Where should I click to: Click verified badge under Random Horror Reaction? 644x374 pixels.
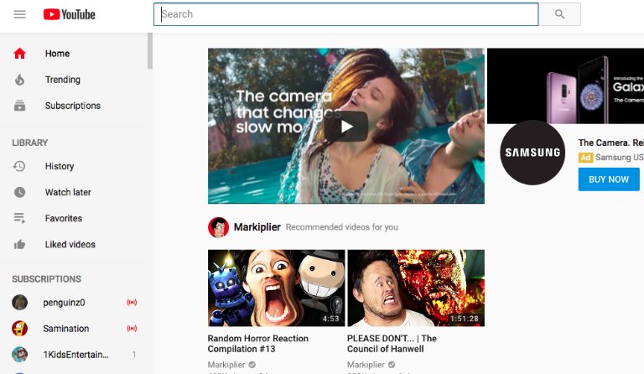coord(252,365)
